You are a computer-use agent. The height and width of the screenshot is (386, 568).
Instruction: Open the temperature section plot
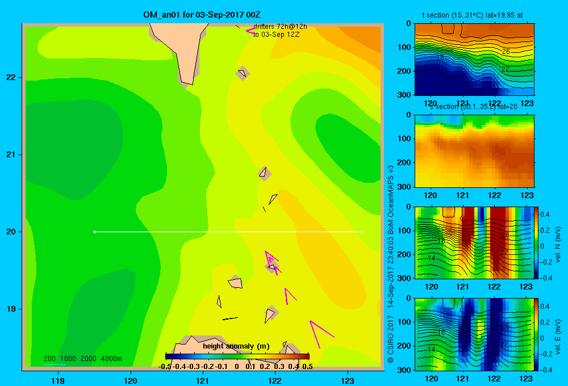coord(474,60)
